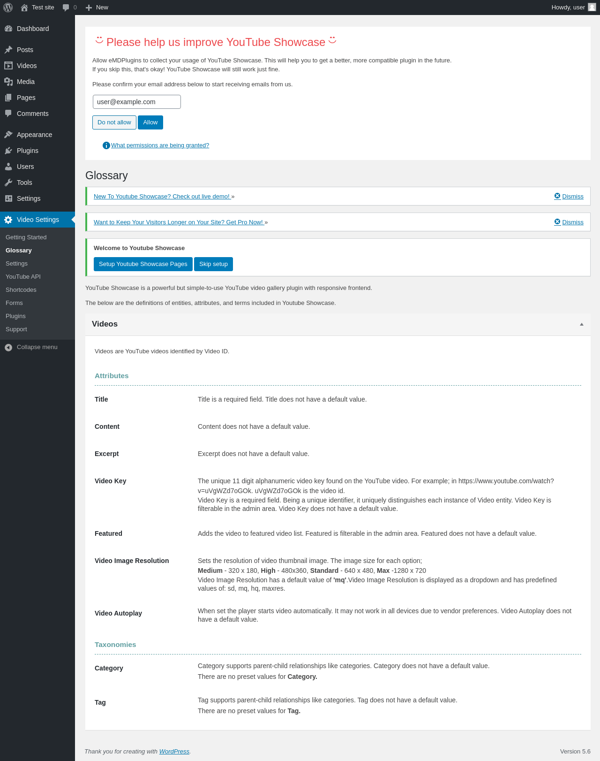The image size is (600, 761).
Task: Click the Users person icon
Action: point(8,167)
